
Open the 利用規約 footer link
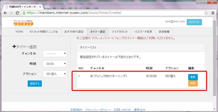(76, 110)
